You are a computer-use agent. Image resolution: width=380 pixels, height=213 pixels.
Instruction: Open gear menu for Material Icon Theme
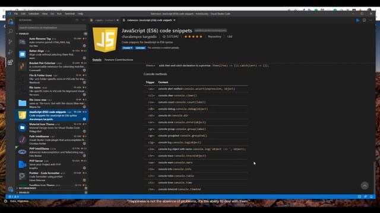[84, 131]
